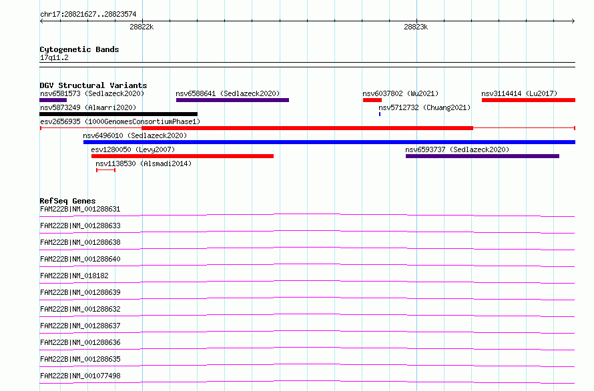Select the small red nsv1138530 marker
This screenshot has height=391, width=594.
coord(105,170)
